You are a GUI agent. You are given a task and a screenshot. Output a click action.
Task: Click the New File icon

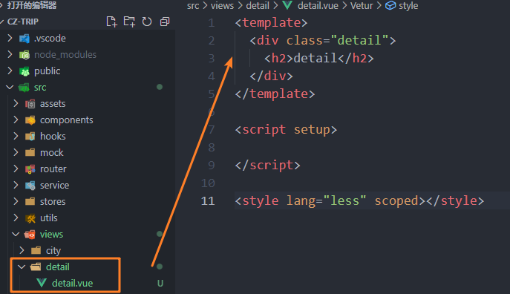point(111,22)
